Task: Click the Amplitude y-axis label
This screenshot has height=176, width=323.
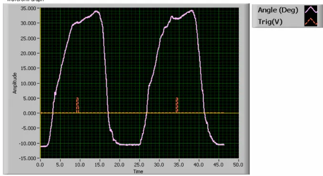Action: tap(15, 83)
